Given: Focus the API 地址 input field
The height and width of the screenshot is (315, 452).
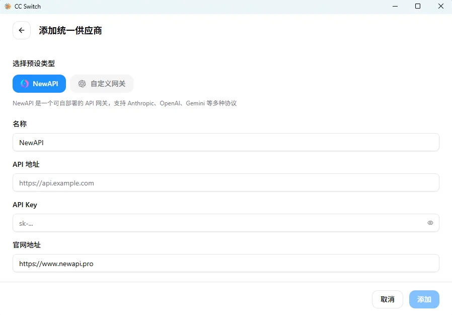Looking at the screenshot, I should click(x=225, y=182).
